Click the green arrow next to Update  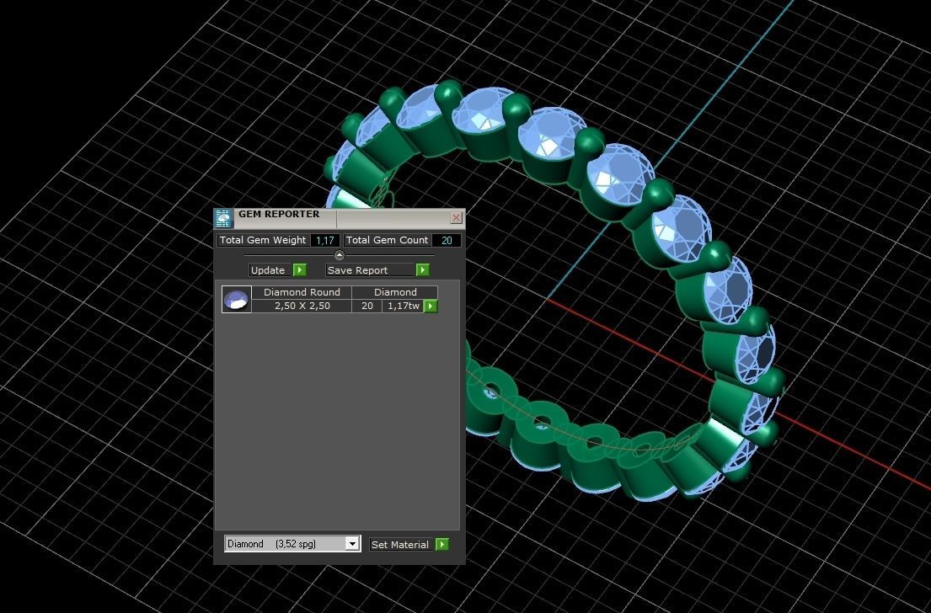click(x=300, y=270)
